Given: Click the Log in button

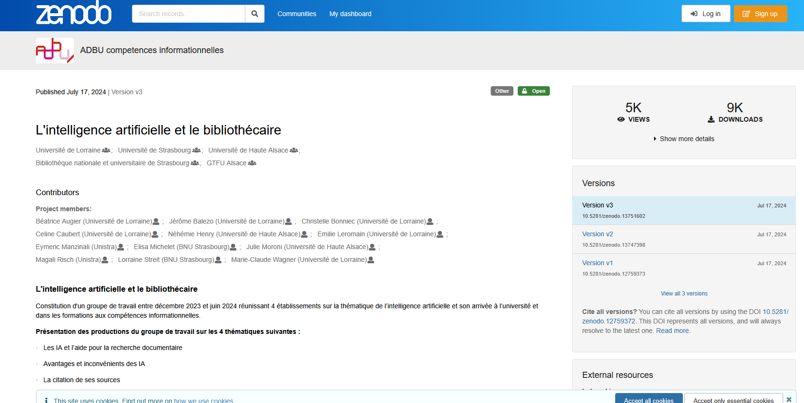Looking at the screenshot, I should click(x=706, y=14).
